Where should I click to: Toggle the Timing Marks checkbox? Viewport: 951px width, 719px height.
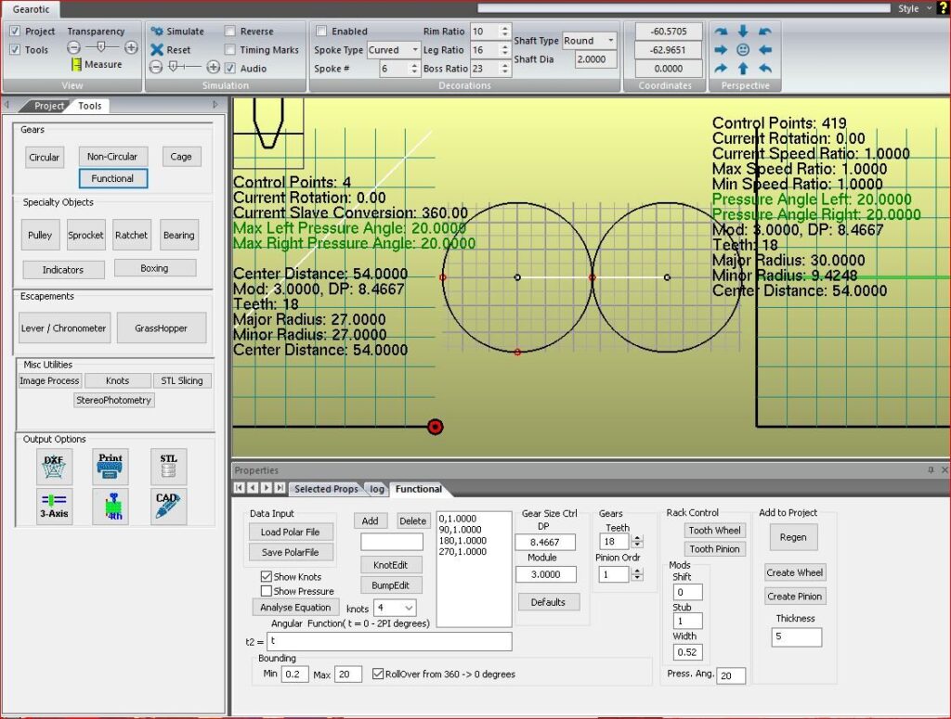[x=230, y=50]
